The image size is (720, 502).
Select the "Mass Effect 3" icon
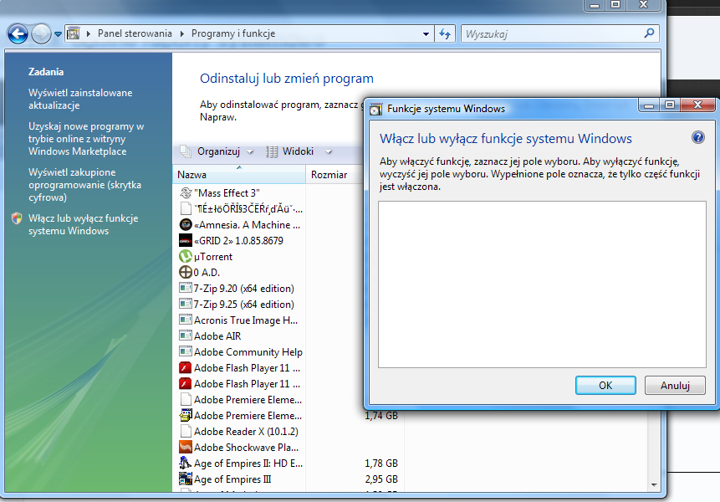186,193
